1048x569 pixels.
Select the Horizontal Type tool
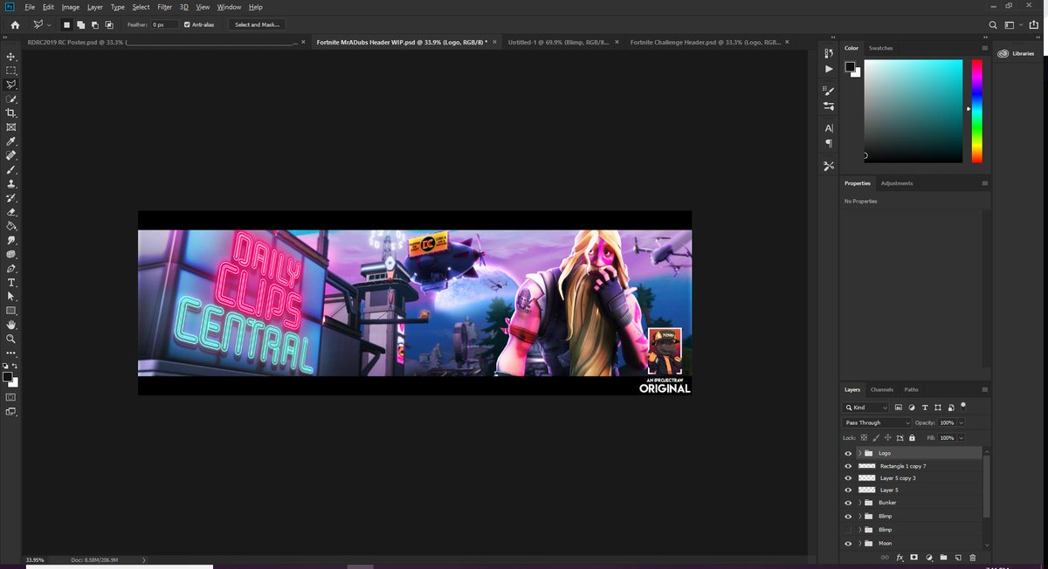[11, 283]
